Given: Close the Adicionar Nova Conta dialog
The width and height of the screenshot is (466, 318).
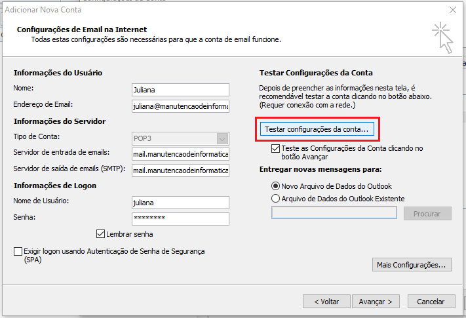Looking at the screenshot, I should point(453,10).
